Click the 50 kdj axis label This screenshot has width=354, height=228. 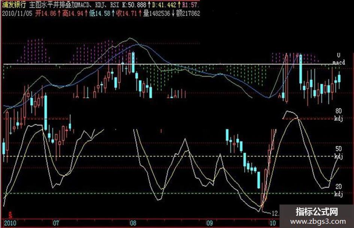(x=339, y=152)
